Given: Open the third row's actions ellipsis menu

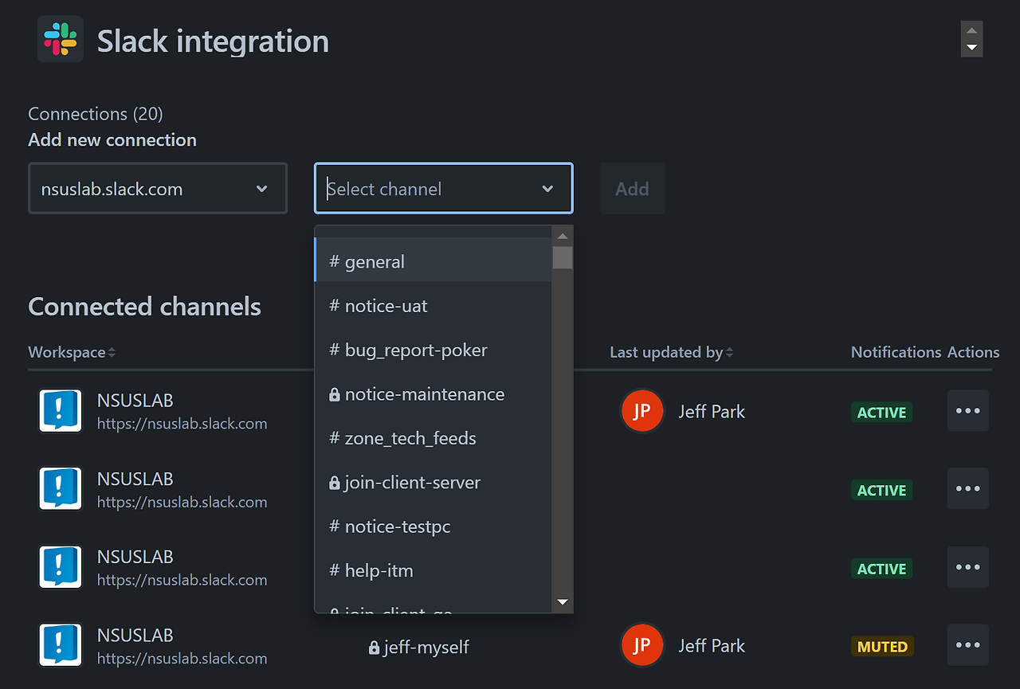Looking at the screenshot, I should click(967, 567).
